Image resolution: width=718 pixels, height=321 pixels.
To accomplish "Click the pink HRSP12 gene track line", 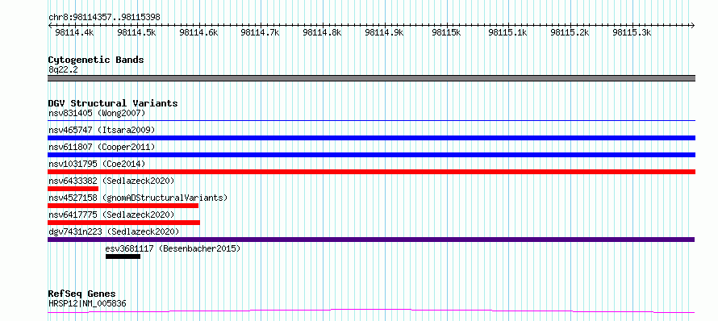I will pos(371,311).
